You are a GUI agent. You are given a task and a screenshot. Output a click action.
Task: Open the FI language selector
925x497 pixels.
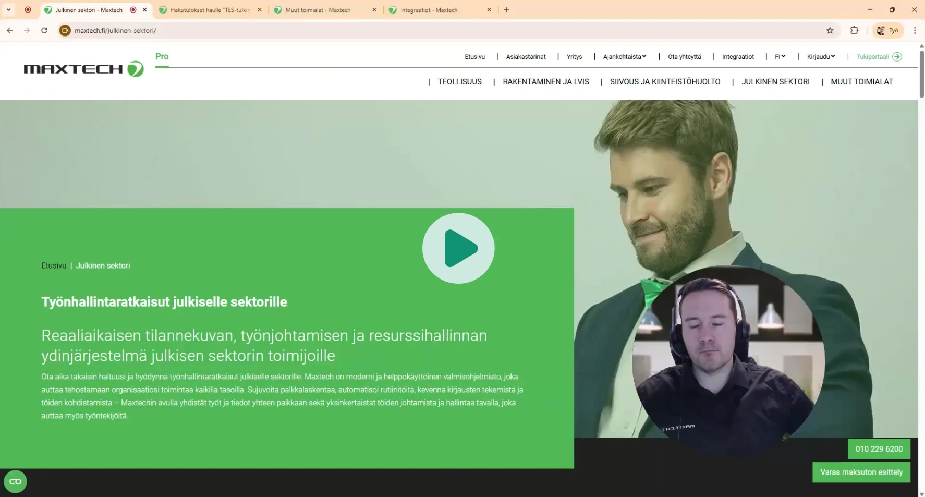click(780, 57)
